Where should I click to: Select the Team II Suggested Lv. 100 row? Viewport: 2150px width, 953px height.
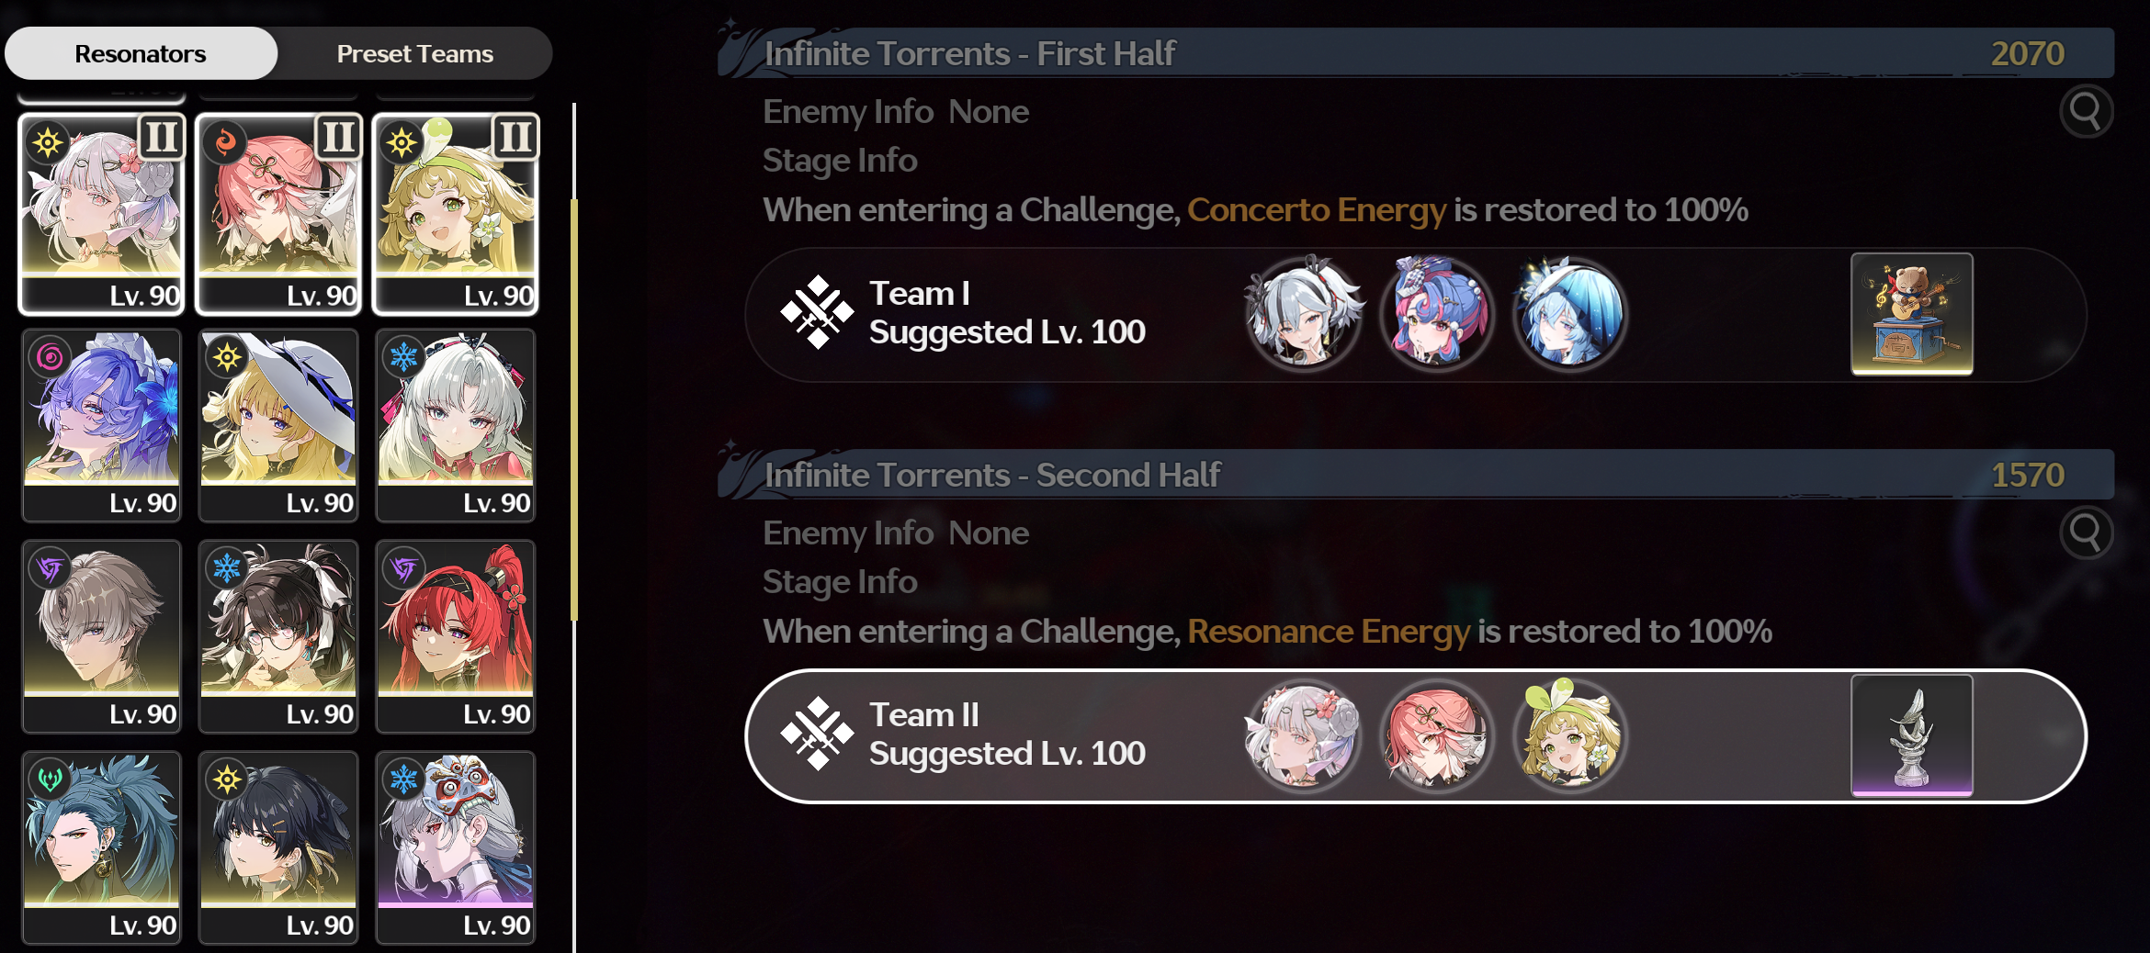[x=1415, y=735]
